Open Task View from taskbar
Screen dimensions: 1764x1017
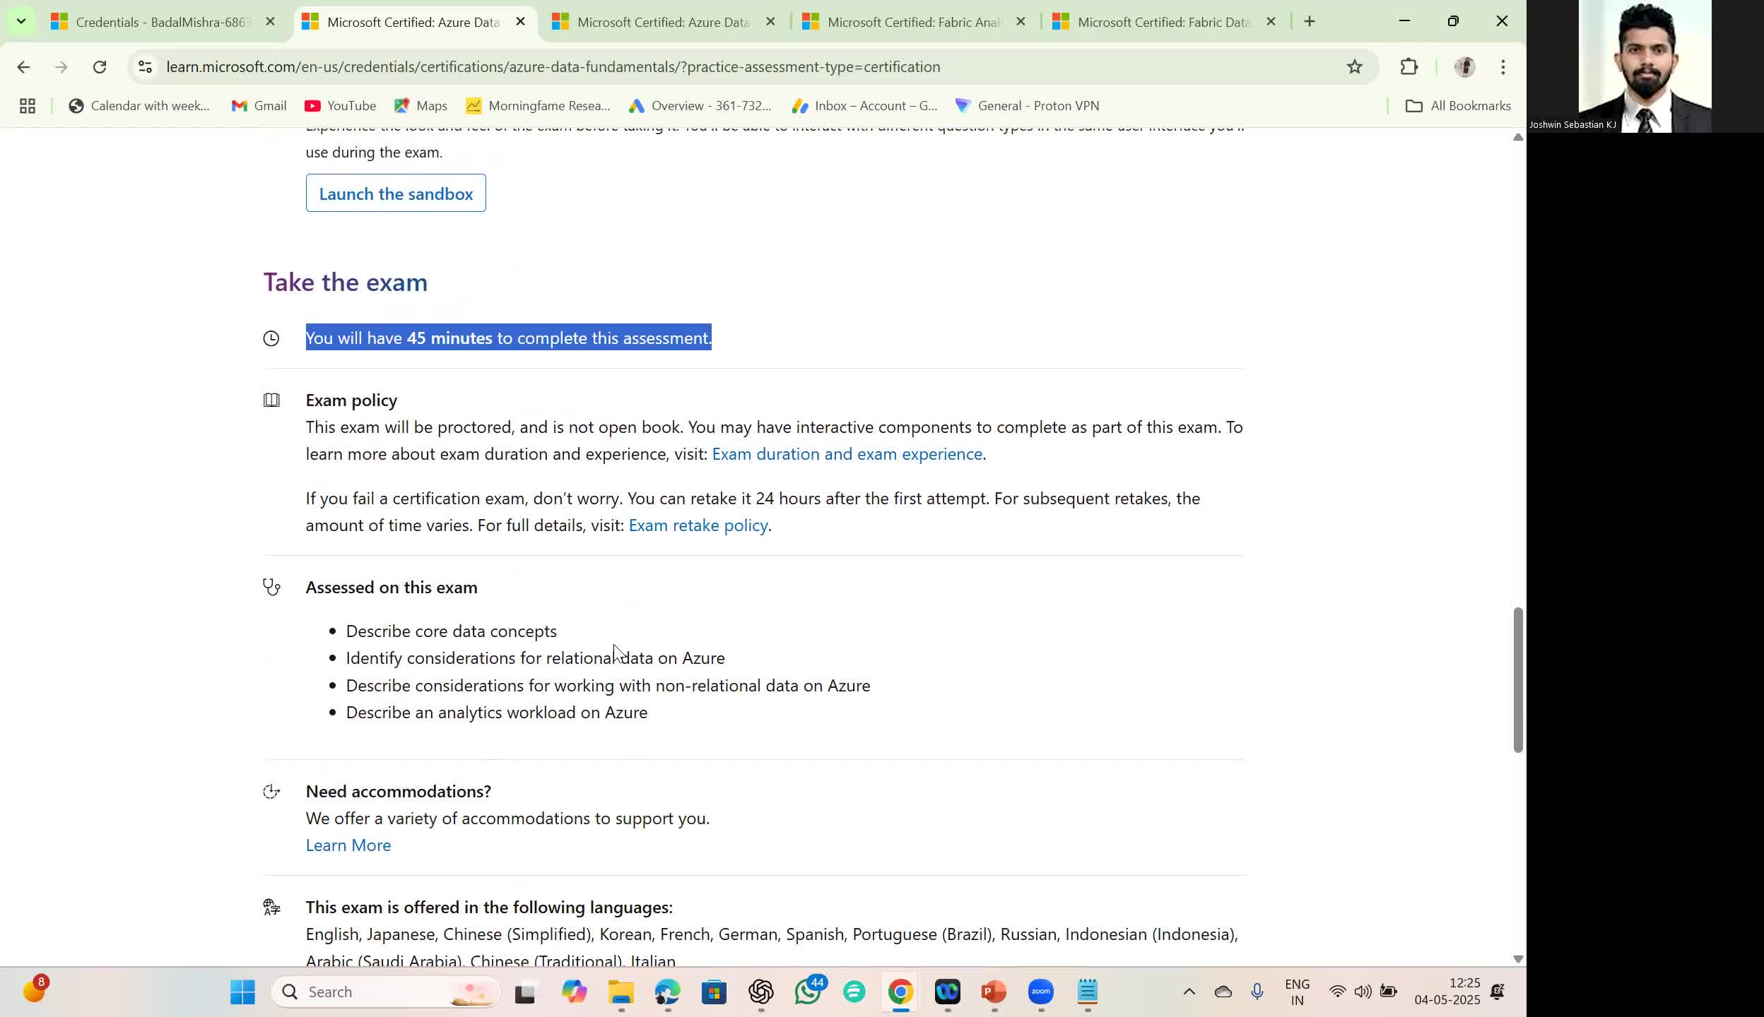[525, 992]
